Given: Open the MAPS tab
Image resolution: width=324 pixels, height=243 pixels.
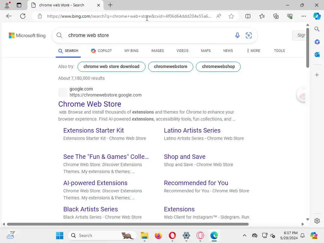Looking at the screenshot, I should point(206,51).
